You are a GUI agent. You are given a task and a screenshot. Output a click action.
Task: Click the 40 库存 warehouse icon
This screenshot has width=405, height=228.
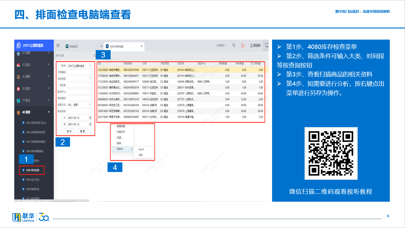click(19, 112)
